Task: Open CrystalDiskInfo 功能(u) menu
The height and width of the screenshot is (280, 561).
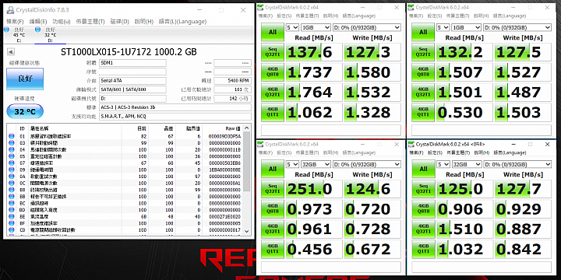Action: [x=62, y=22]
